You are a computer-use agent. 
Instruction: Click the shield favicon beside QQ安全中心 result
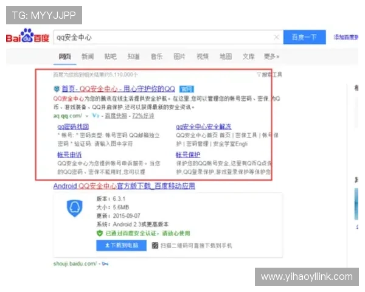(x=57, y=89)
